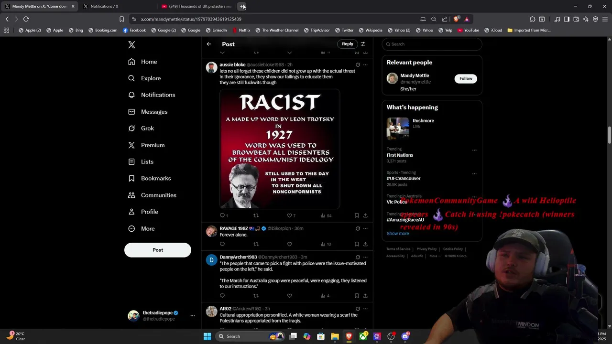Open more options for #UFCVancouver trend
The height and width of the screenshot is (344, 612).
474,173
